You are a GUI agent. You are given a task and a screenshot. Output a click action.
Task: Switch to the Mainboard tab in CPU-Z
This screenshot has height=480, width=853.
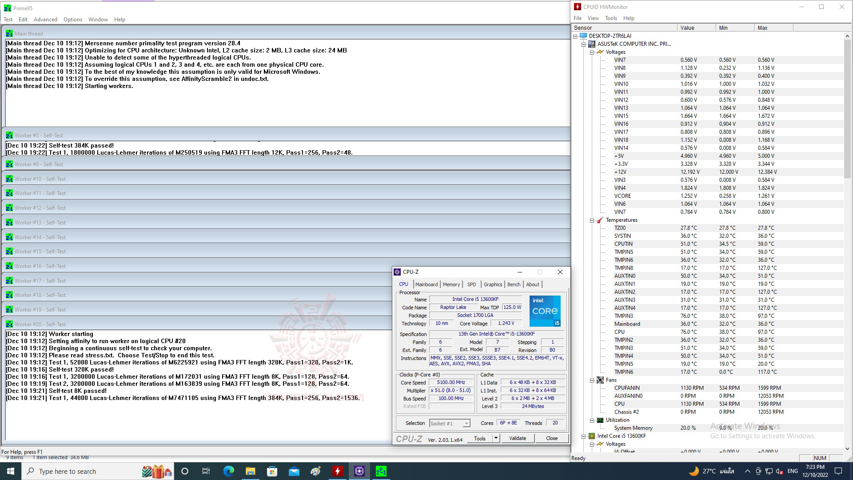point(426,284)
